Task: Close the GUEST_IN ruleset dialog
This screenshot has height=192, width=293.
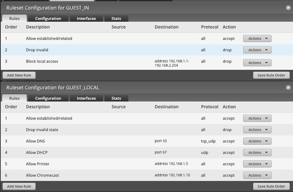Action: (288, 7)
